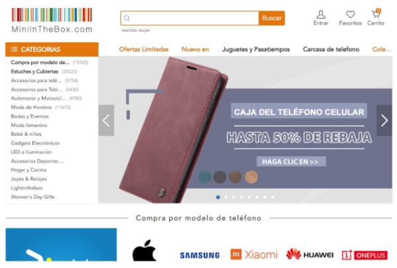
Task: Jump to the last banner slide dot
Action: pyautogui.click(x=272, y=197)
